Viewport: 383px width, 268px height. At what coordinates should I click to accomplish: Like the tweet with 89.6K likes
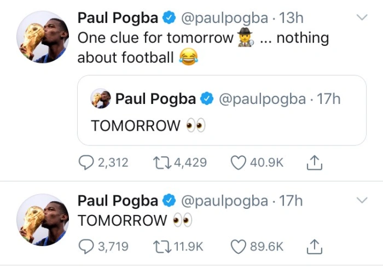click(238, 247)
